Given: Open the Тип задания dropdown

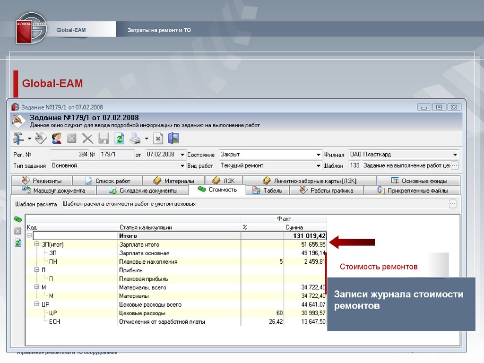Looking at the screenshot, I should (182, 166).
